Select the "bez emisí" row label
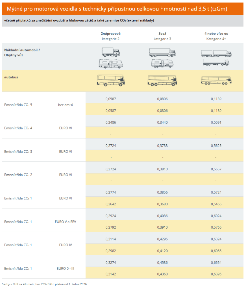This screenshot has height=289, width=246. (65, 105)
